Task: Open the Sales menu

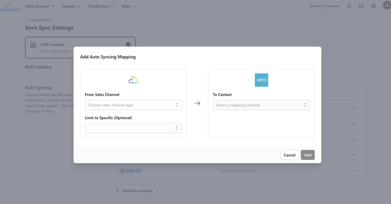Action: point(129,6)
